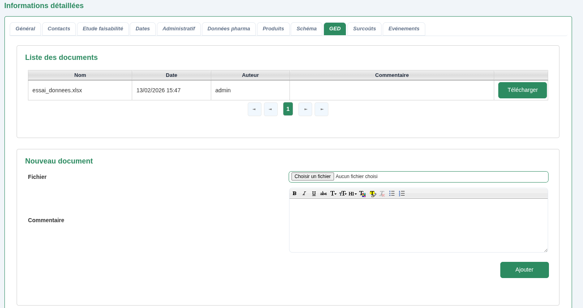583x308 pixels.
Task: Click inside the Commentaire text area
Action: (x=418, y=225)
